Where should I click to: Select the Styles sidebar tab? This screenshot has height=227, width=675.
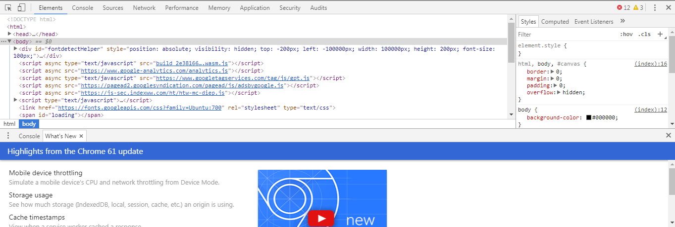coord(528,21)
